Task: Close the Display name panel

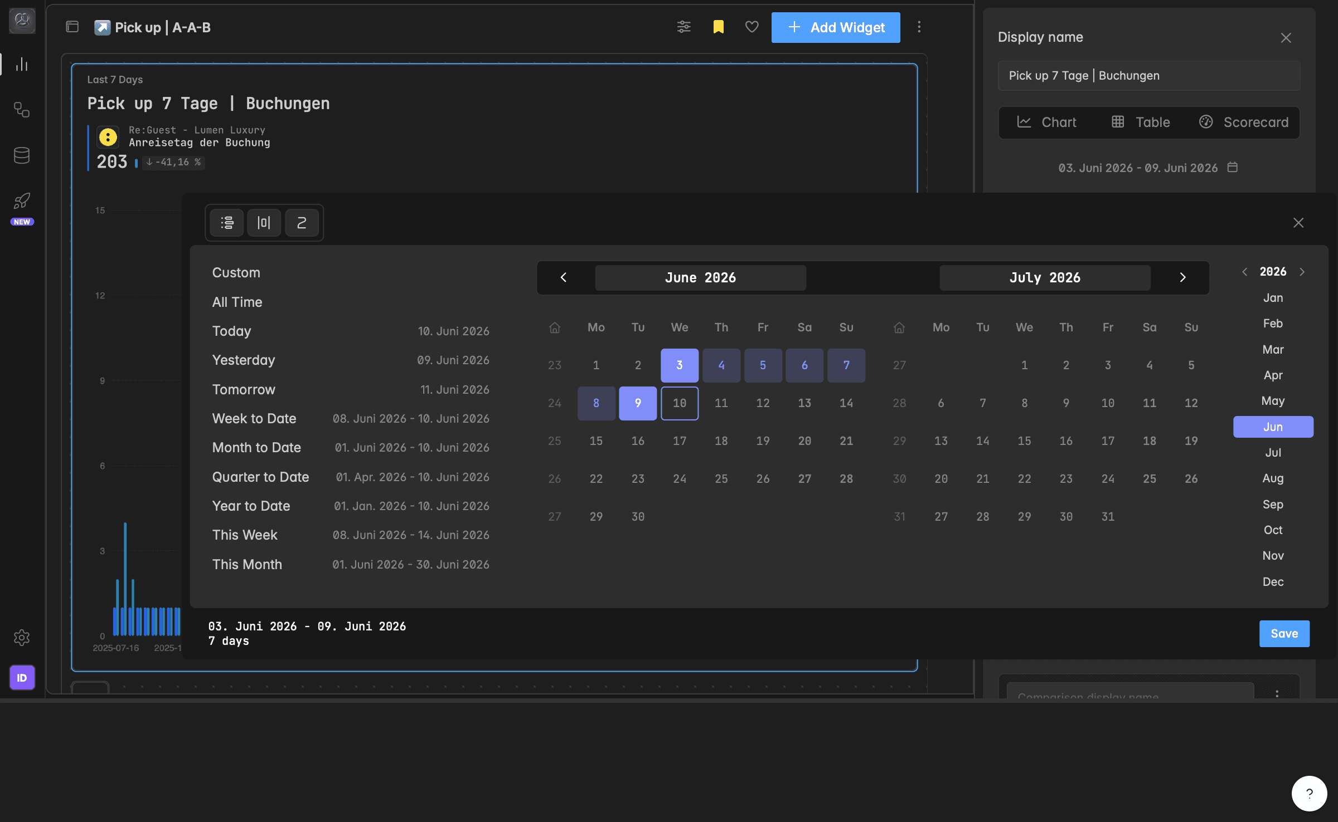Action: (x=1286, y=38)
